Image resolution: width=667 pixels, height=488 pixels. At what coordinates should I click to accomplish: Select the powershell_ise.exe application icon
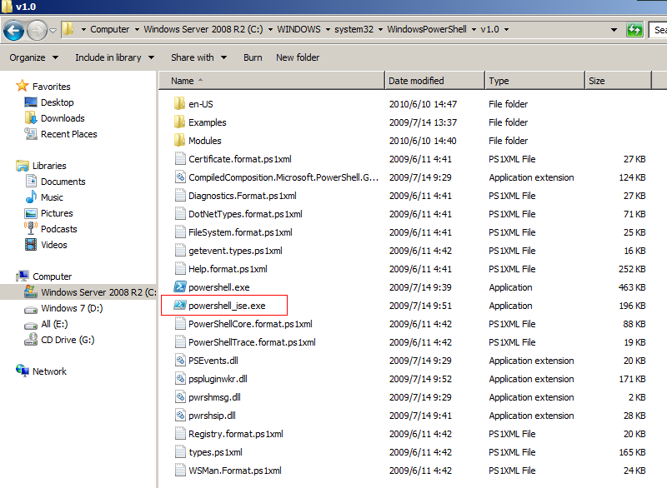pos(180,305)
